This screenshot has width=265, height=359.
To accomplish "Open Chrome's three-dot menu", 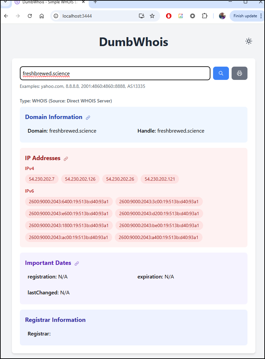I will (x=261, y=16).
